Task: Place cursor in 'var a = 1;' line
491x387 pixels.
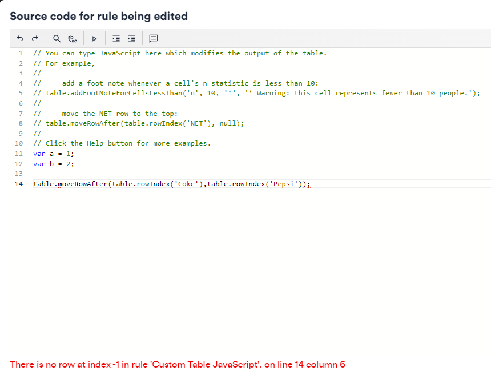Action: pos(54,154)
